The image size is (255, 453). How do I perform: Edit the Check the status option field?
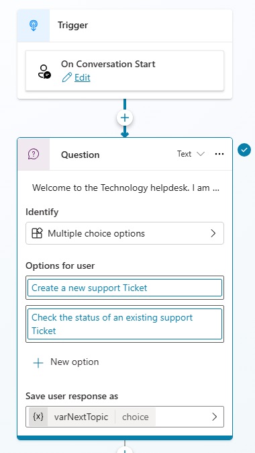[x=125, y=324]
